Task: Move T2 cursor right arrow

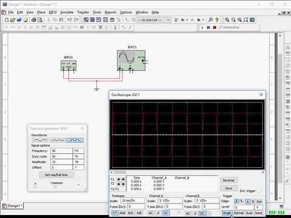Action: [x=123, y=184]
